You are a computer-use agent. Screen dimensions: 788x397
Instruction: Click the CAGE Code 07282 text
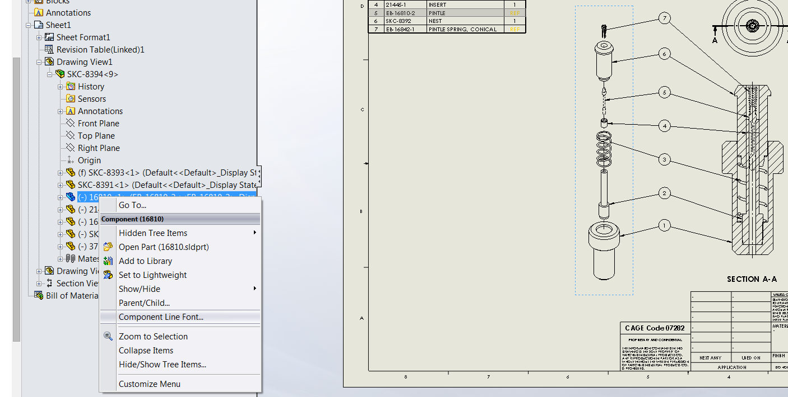point(655,328)
